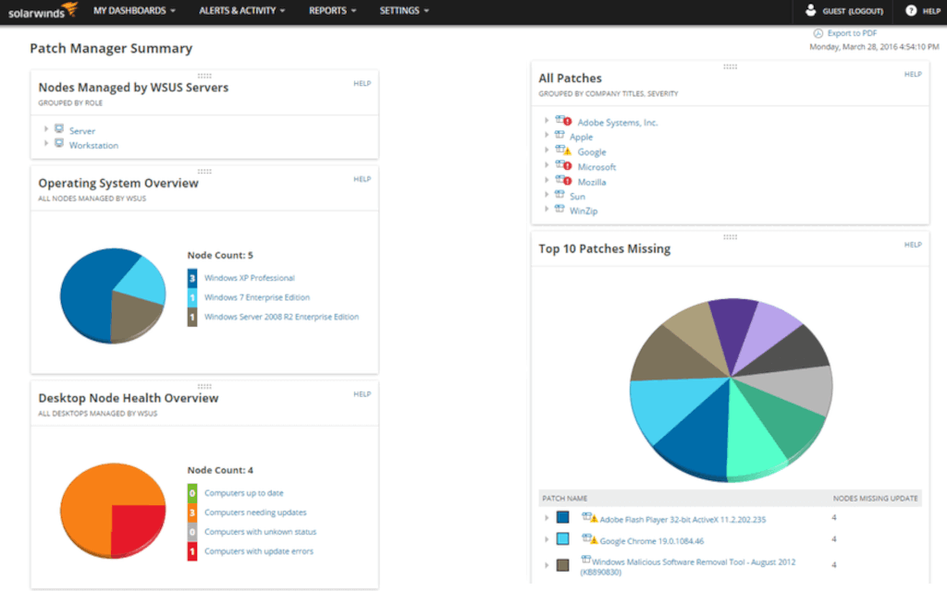Expand the Microsoft patch group
The image size is (947, 591).
click(x=547, y=165)
